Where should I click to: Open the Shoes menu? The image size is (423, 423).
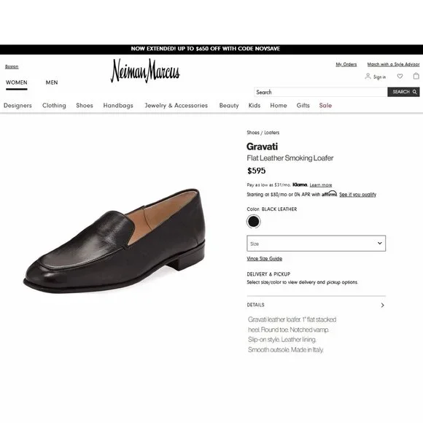click(85, 106)
